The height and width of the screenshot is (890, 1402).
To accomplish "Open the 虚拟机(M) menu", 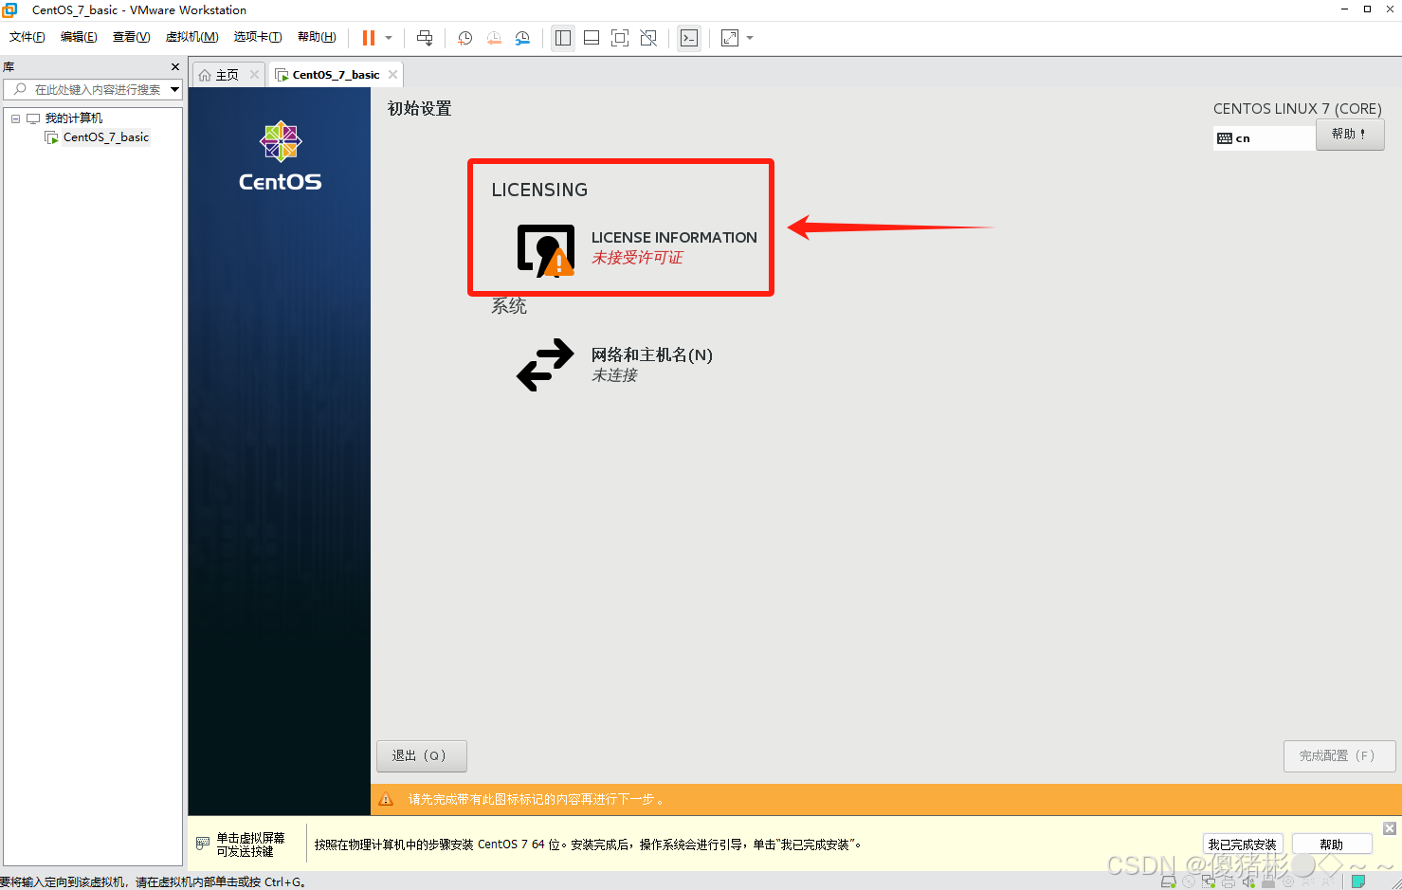I will (192, 37).
